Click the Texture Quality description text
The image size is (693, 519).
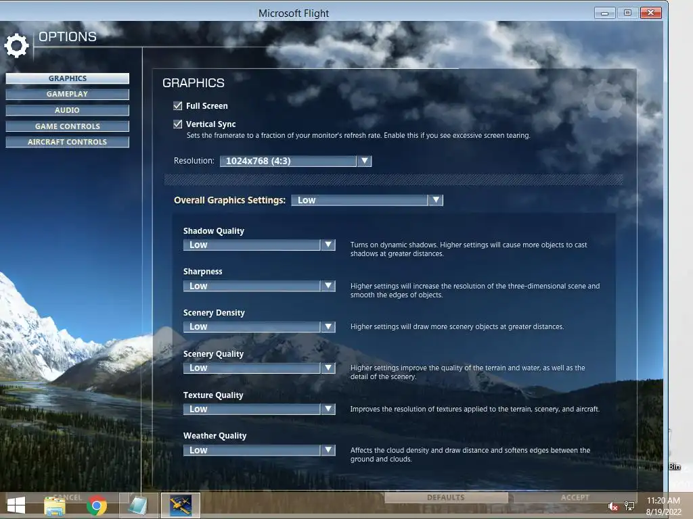pos(474,409)
